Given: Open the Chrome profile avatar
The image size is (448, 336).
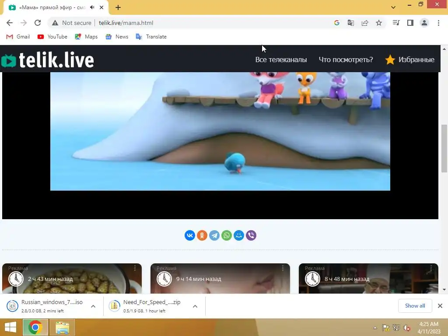Looking at the screenshot, I should coord(424,23).
